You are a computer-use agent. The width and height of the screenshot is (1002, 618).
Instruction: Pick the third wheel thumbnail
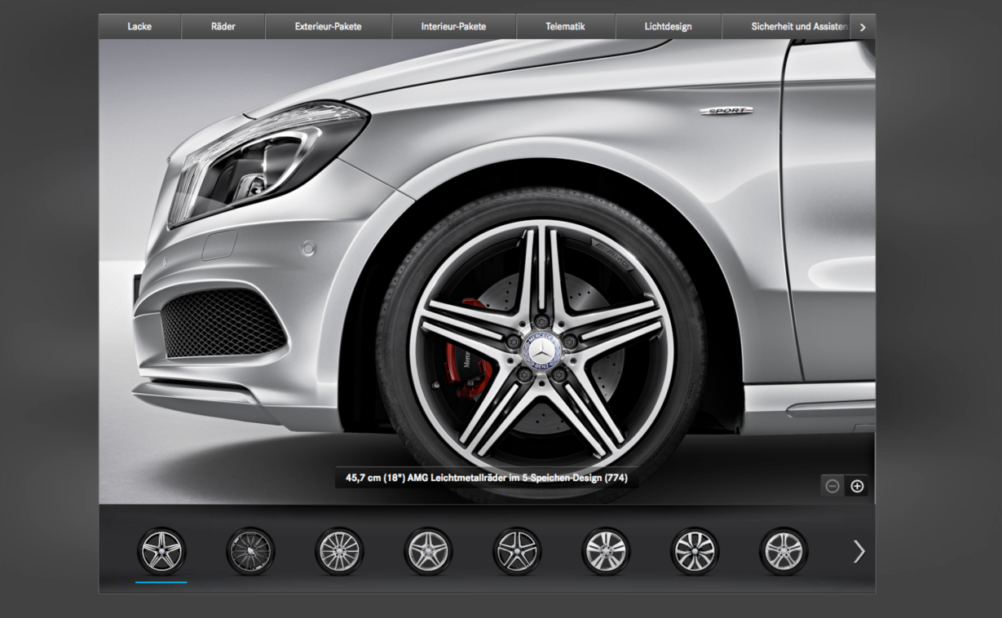[339, 551]
